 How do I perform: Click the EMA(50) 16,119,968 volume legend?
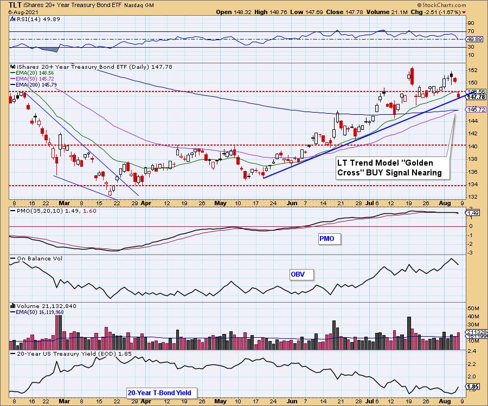click(x=37, y=312)
